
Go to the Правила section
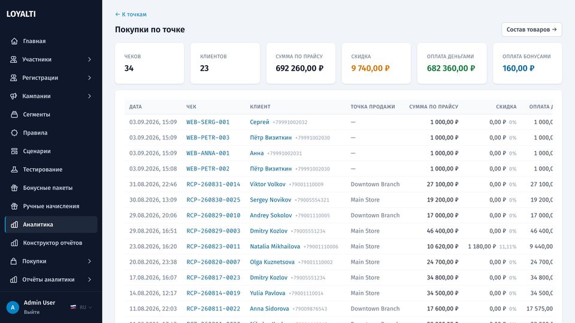(51, 133)
